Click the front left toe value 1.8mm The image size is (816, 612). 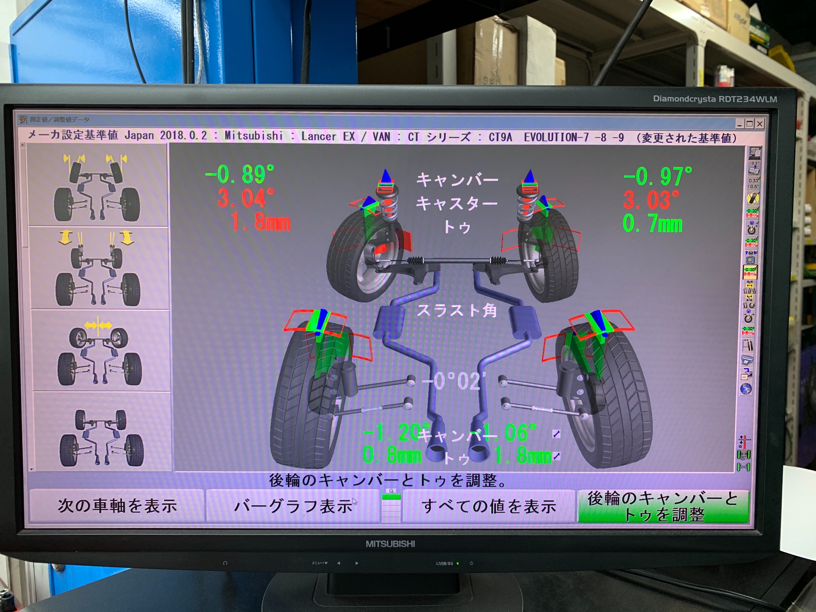tap(261, 222)
